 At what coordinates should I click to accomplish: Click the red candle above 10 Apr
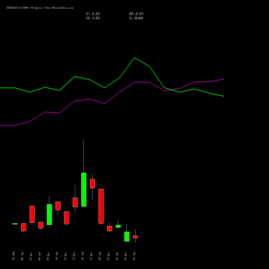click(x=58, y=206)
